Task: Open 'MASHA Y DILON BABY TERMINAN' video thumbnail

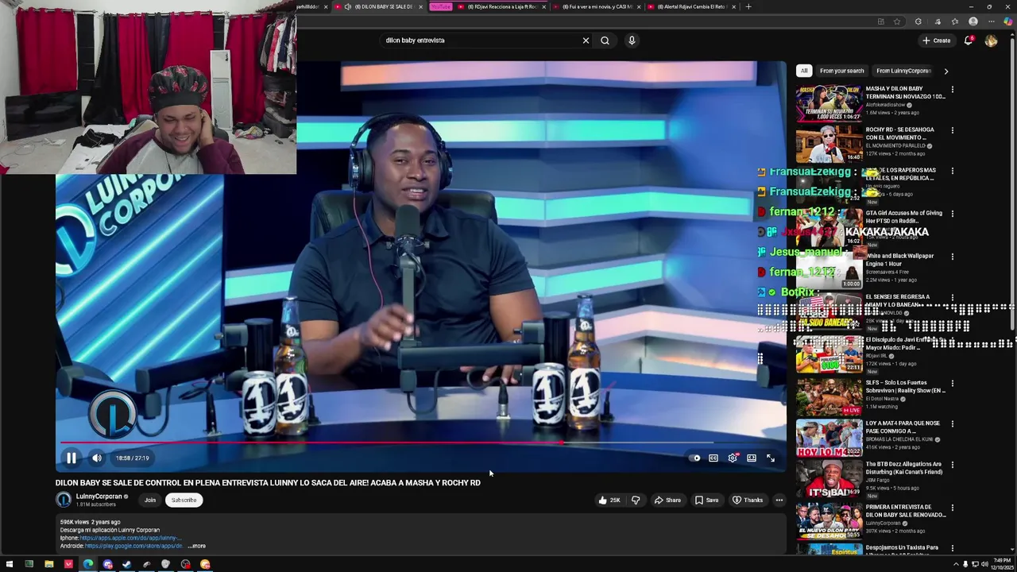Action: [x=829, y=102]
